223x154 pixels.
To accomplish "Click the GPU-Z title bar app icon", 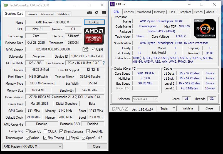I will [6, 5].
